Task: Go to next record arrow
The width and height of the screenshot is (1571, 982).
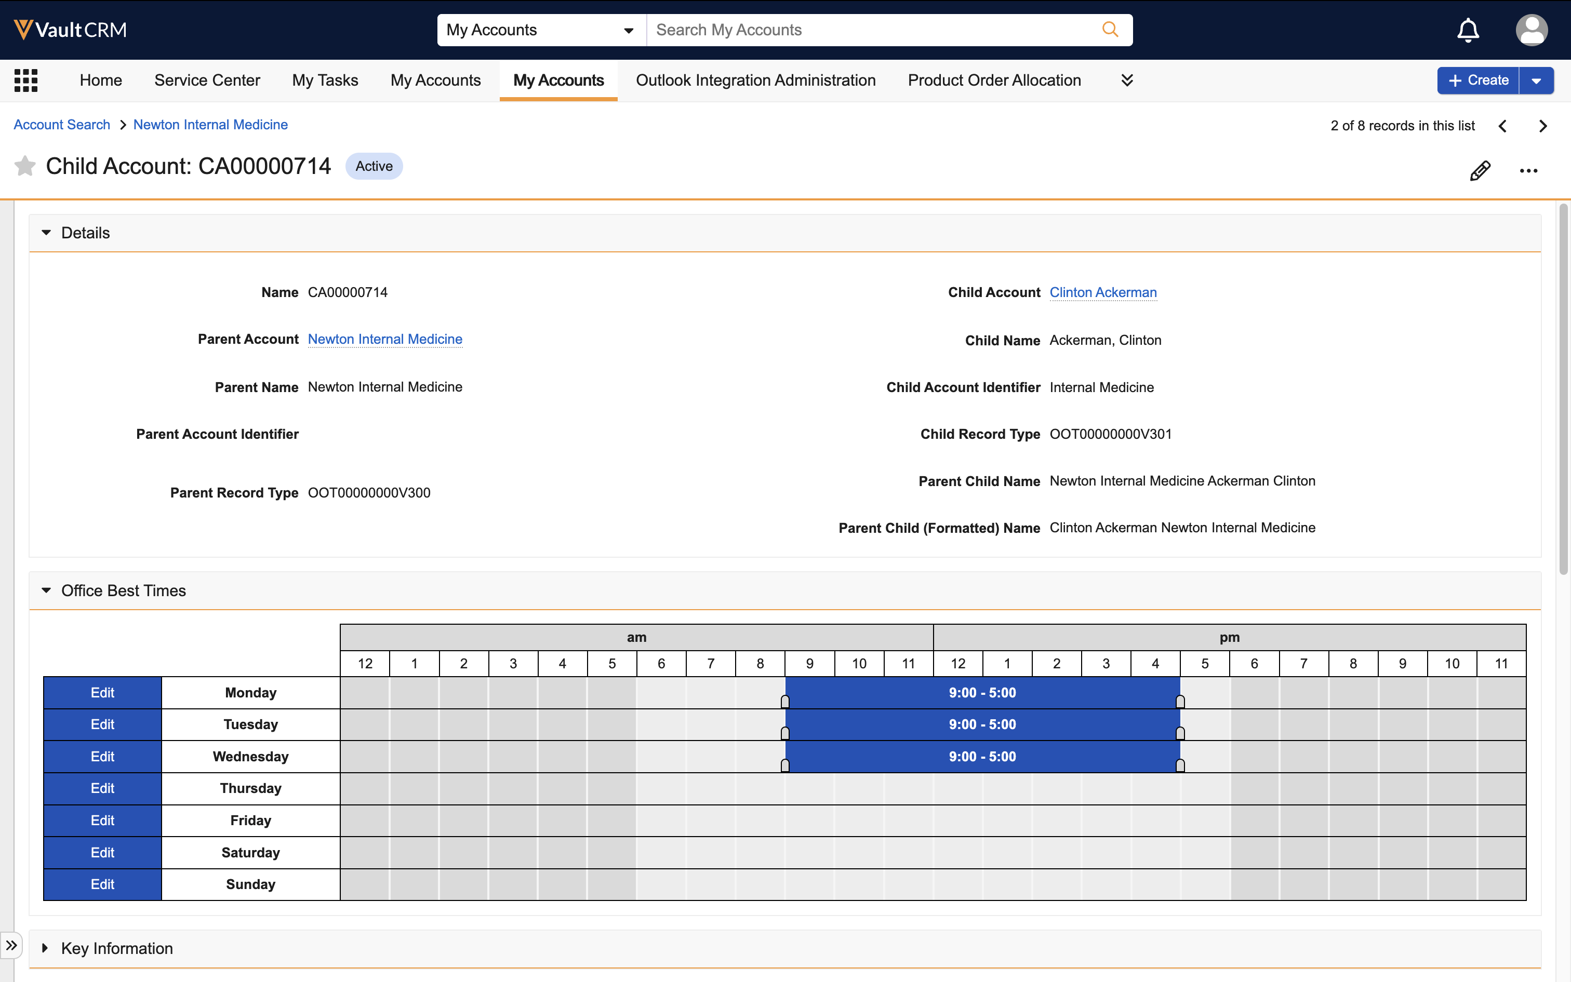Action: pos(1542,126)
